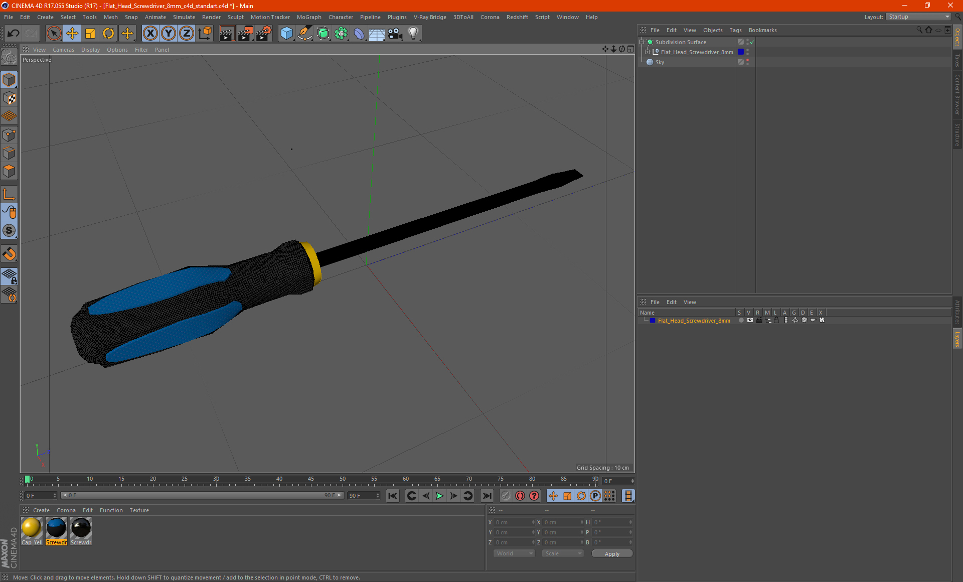
Task: Toggle Subdivision Surface enable checkmark
Action: click(752, 42)
